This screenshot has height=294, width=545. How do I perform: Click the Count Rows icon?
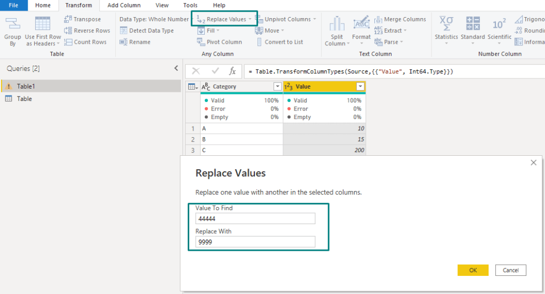click(x=68, y=42)
